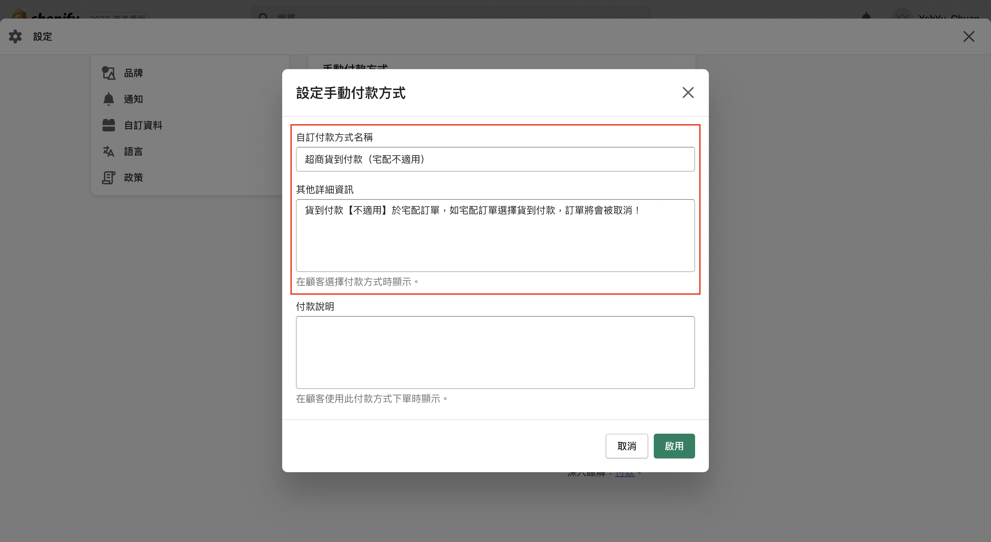Open the 自訂資料 menu item
The image size is (991, 542).
coord(143,125)
